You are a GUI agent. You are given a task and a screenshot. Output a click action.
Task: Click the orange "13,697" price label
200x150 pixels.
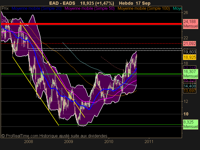[x=189, y=91]
